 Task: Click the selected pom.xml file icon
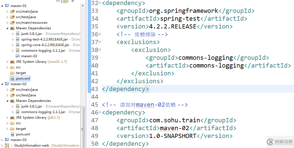13,78
